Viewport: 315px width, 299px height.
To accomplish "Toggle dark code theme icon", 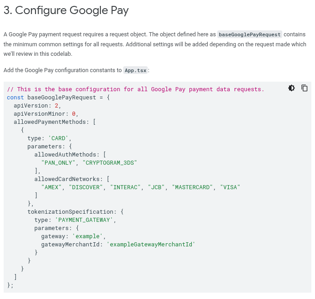I will point(291,88).
